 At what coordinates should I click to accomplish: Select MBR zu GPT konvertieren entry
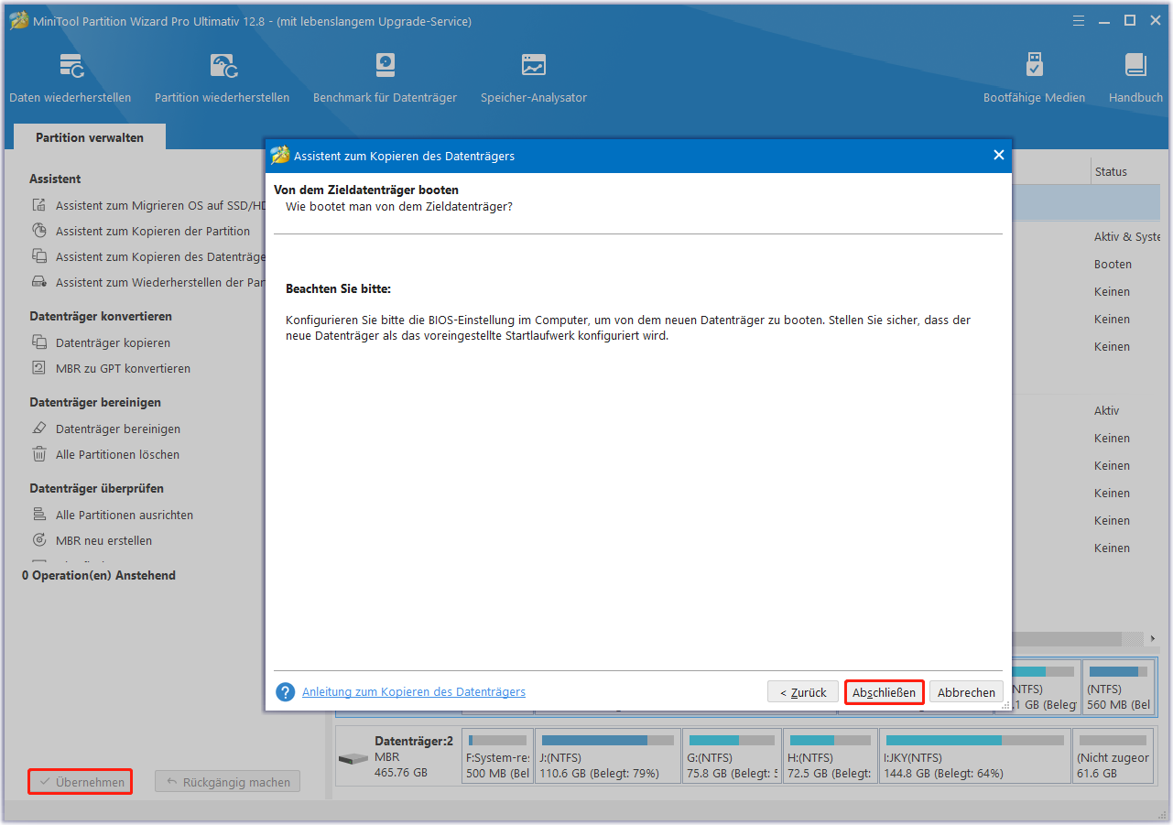pos(123,369)
